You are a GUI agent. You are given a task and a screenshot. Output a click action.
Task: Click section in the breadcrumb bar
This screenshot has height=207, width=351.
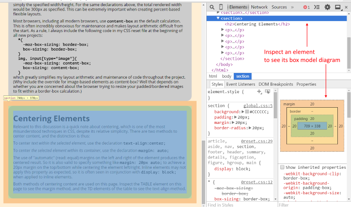pyautogui.click(x=243, y=76)
